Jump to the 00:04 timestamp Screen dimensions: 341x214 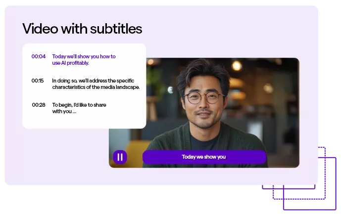coord(39,56)
